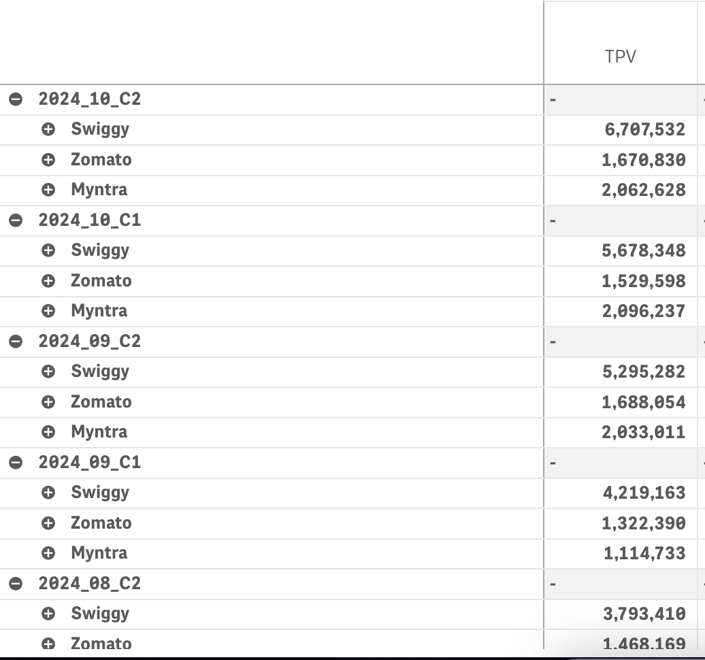The height and width of the screenshot is (660, 705).
Task: Collapse the 2024_08_C2 group
Action: (16, 584)
